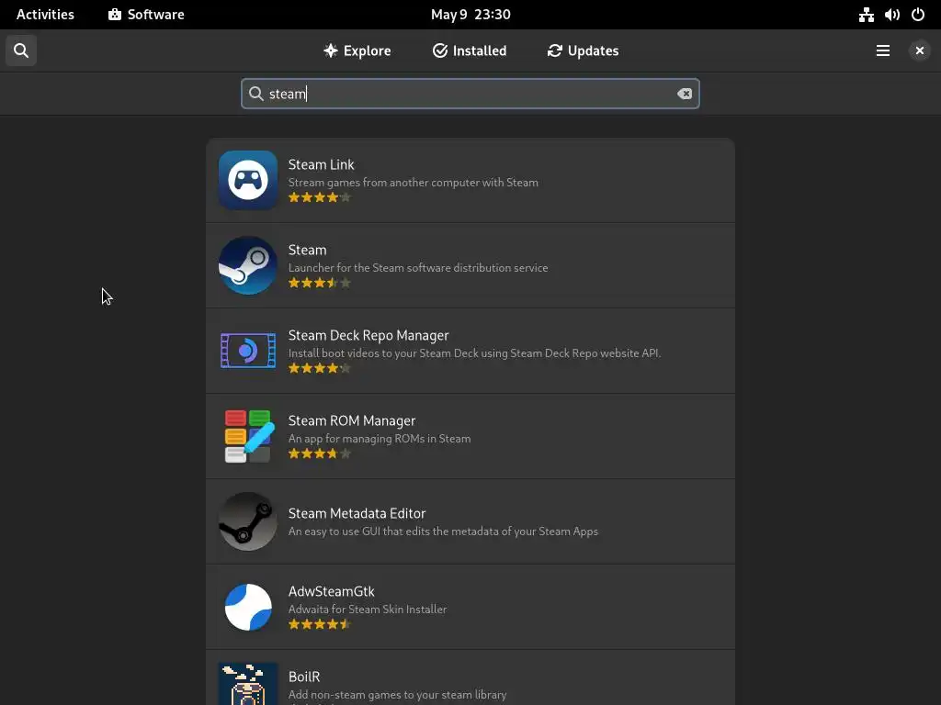Open the Steam Link app icon
This screenshot has width=941, height=705.
[x=248, y=180]
